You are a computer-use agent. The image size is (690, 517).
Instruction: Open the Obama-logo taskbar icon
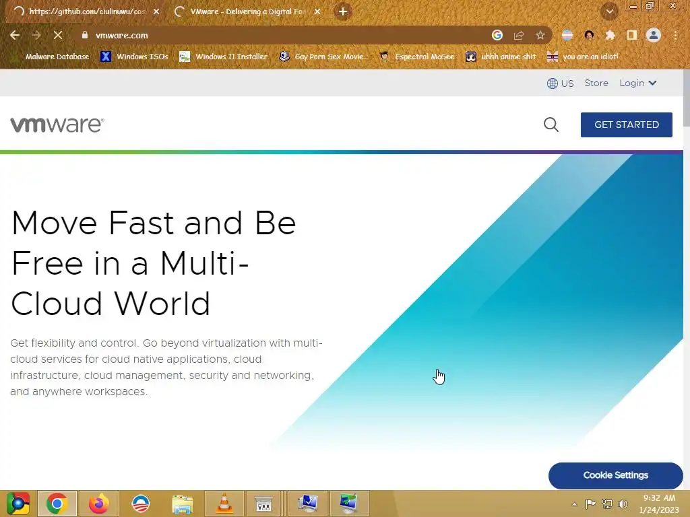(140, 504)
